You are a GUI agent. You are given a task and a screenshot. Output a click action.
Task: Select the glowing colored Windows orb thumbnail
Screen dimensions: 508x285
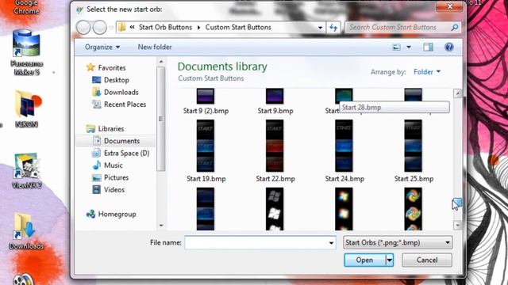pos(344,209)
